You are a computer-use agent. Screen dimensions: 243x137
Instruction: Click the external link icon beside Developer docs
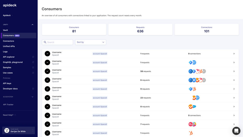33,89
